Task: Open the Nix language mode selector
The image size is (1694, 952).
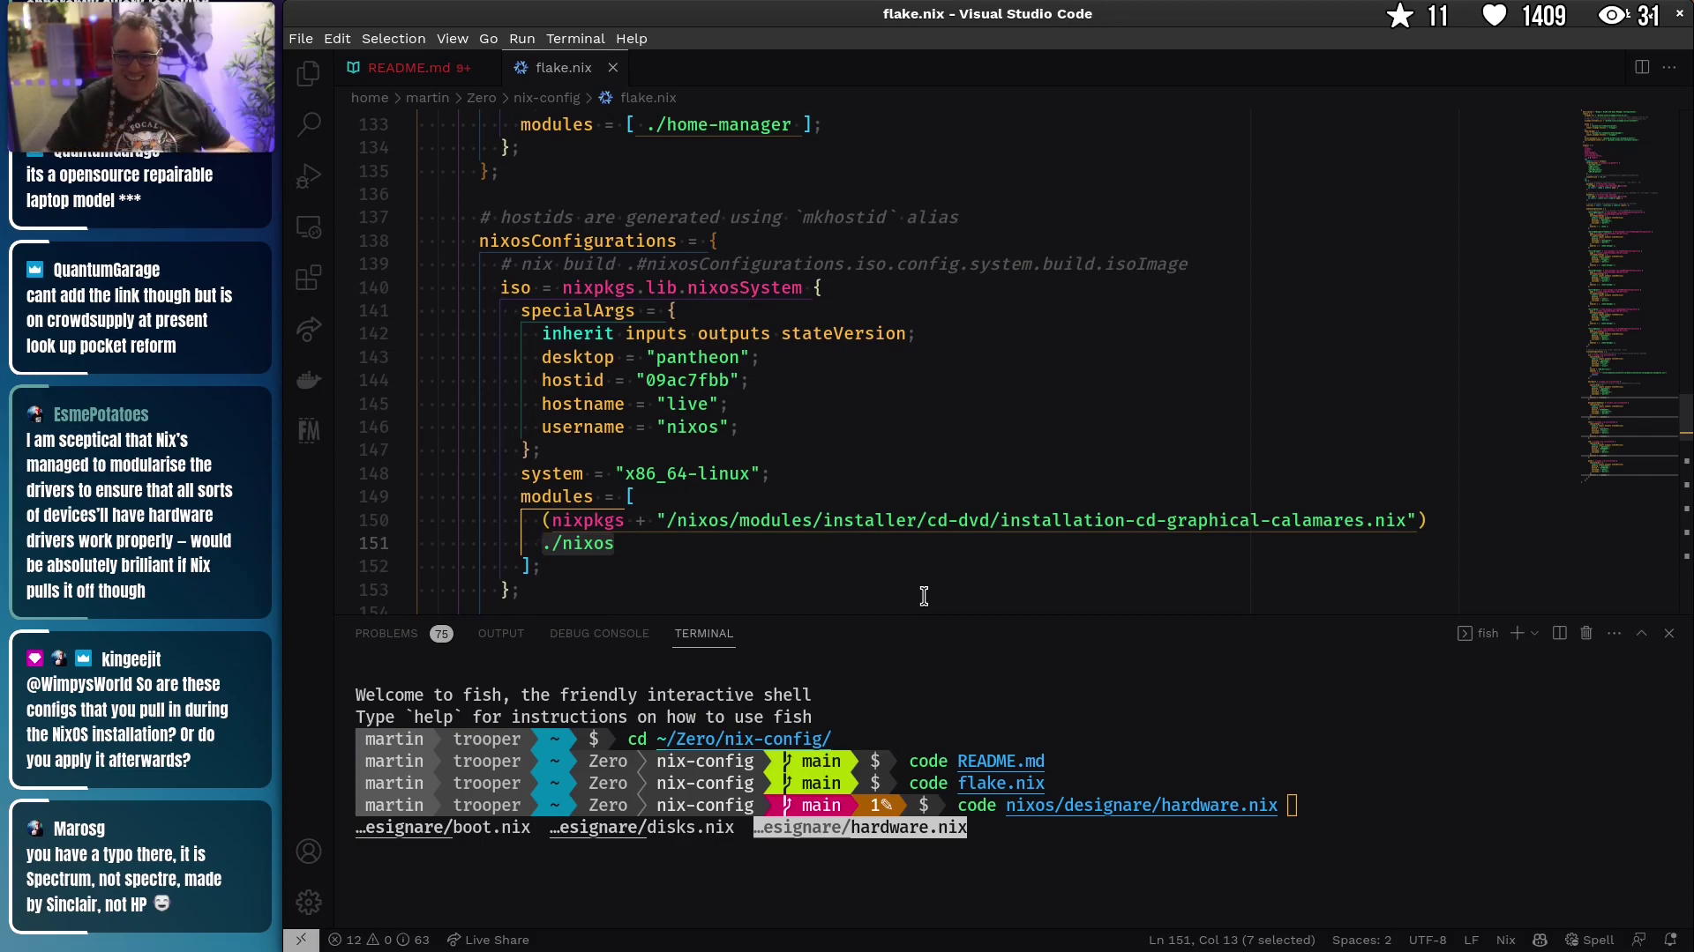Action: coord(1505,940)
